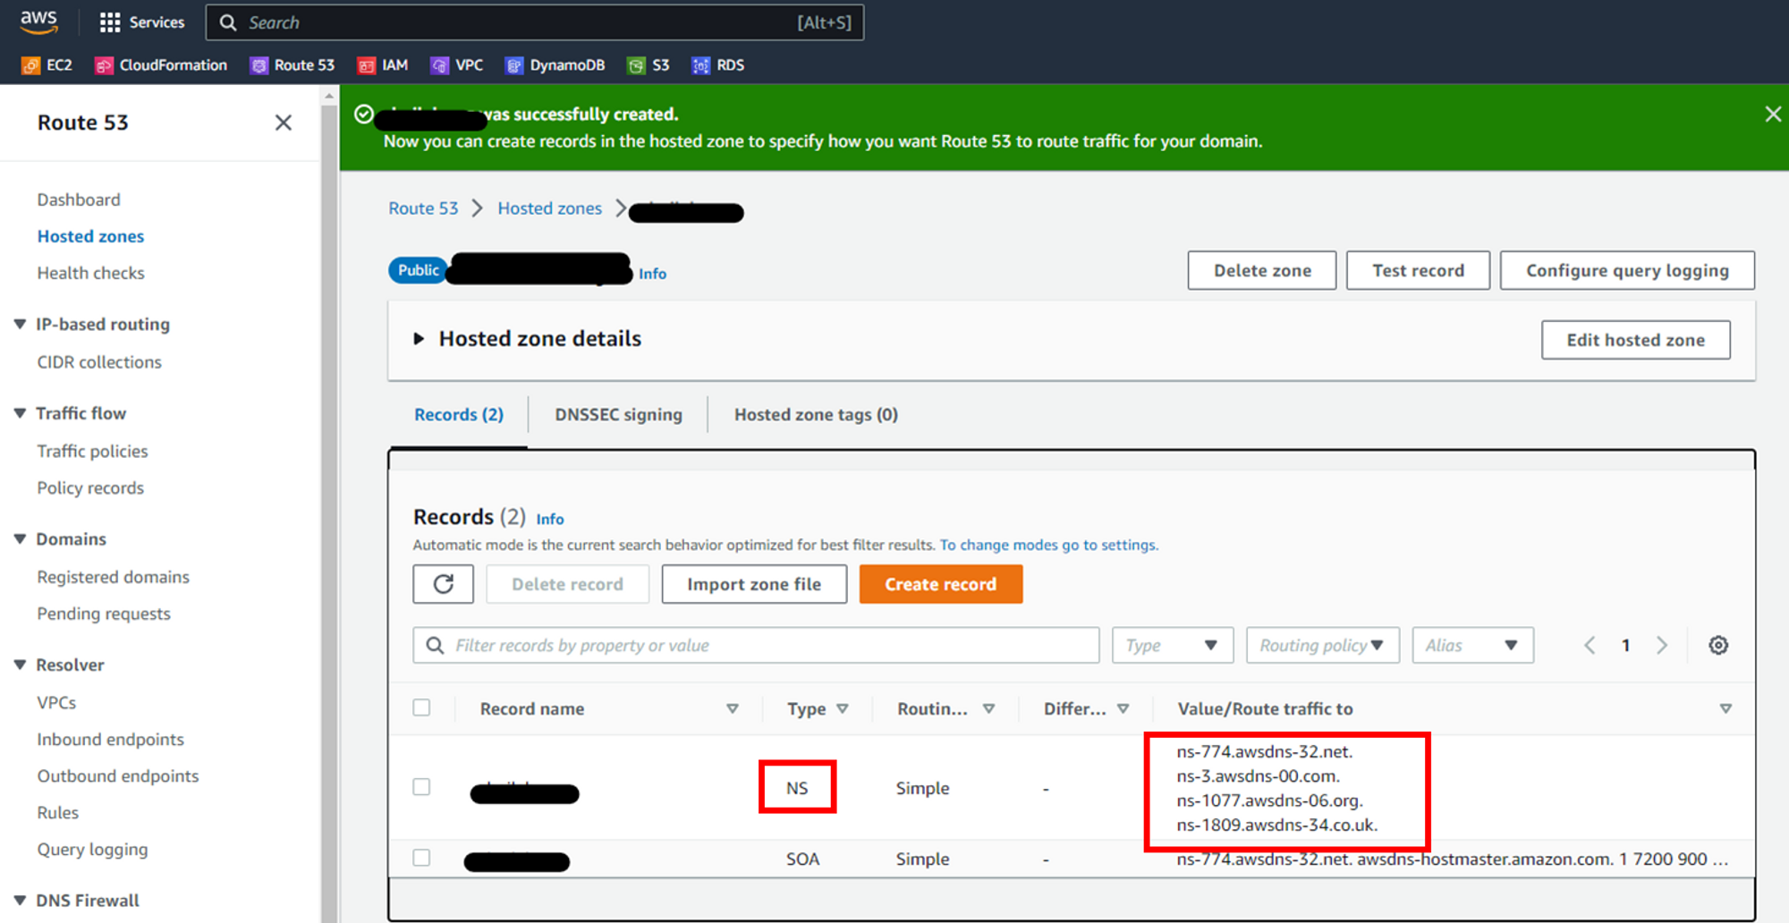Open DynamoDB shortcut in favorites bar
Viewport: 1789px width, 923px height.
tap(555, 65)
